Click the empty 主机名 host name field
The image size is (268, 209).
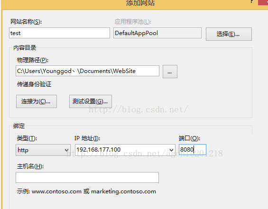pyautogui.click(x=87, y=178)
